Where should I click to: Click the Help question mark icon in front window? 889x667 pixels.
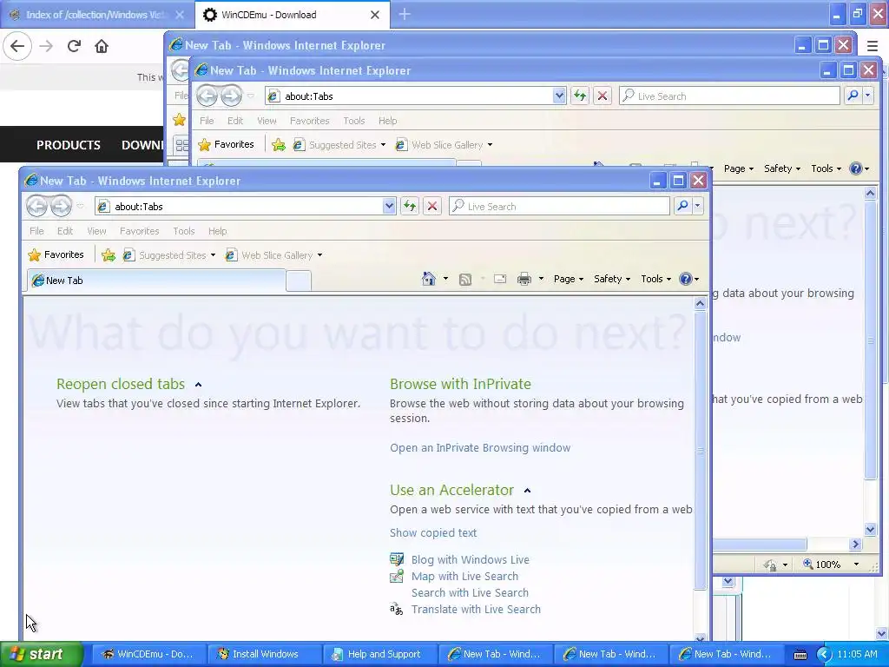686,279
